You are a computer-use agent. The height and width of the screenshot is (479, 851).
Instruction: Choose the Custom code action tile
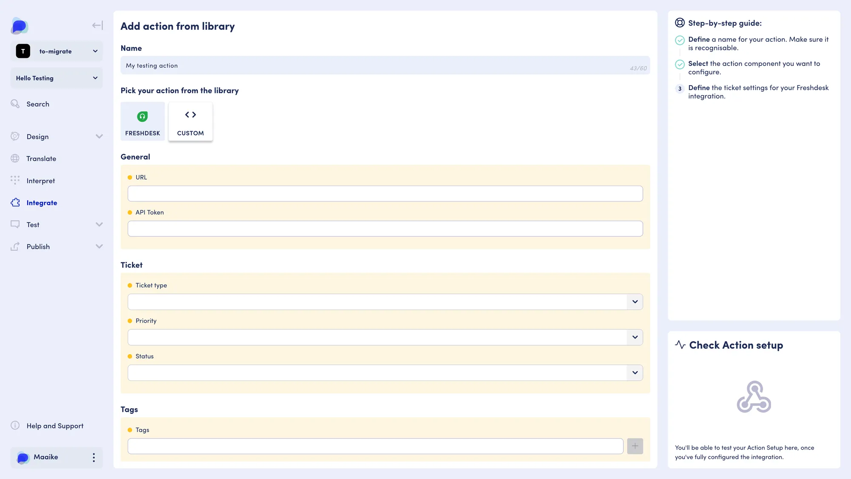point(191,121)
